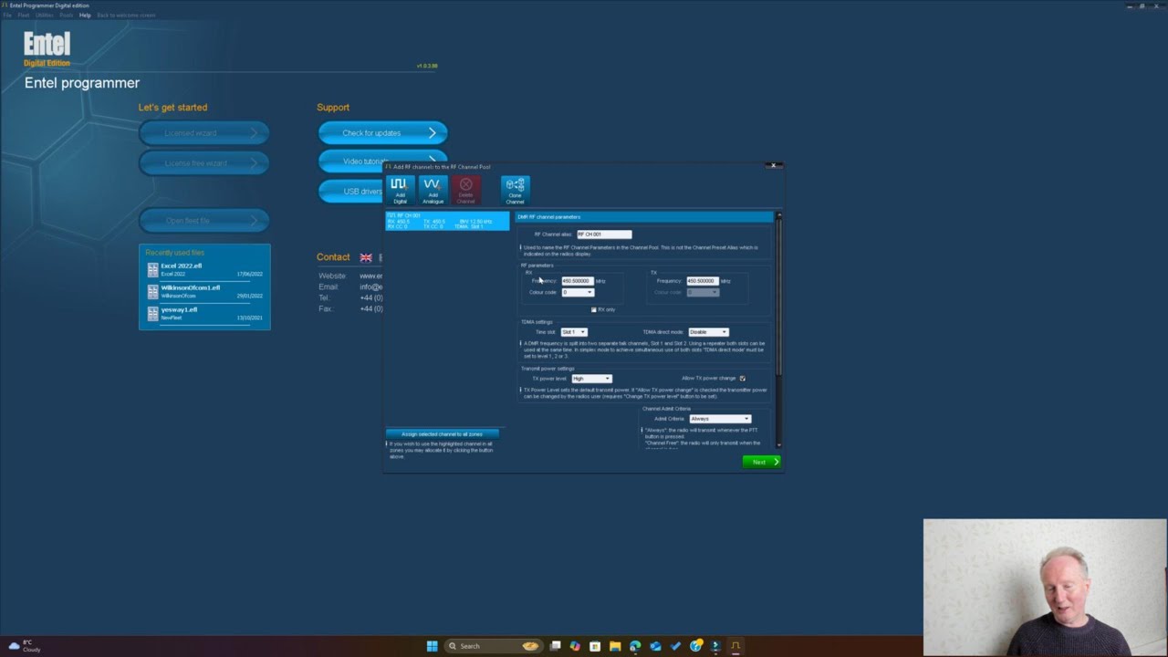Open the TX power level dropdown

click(591, 378)
